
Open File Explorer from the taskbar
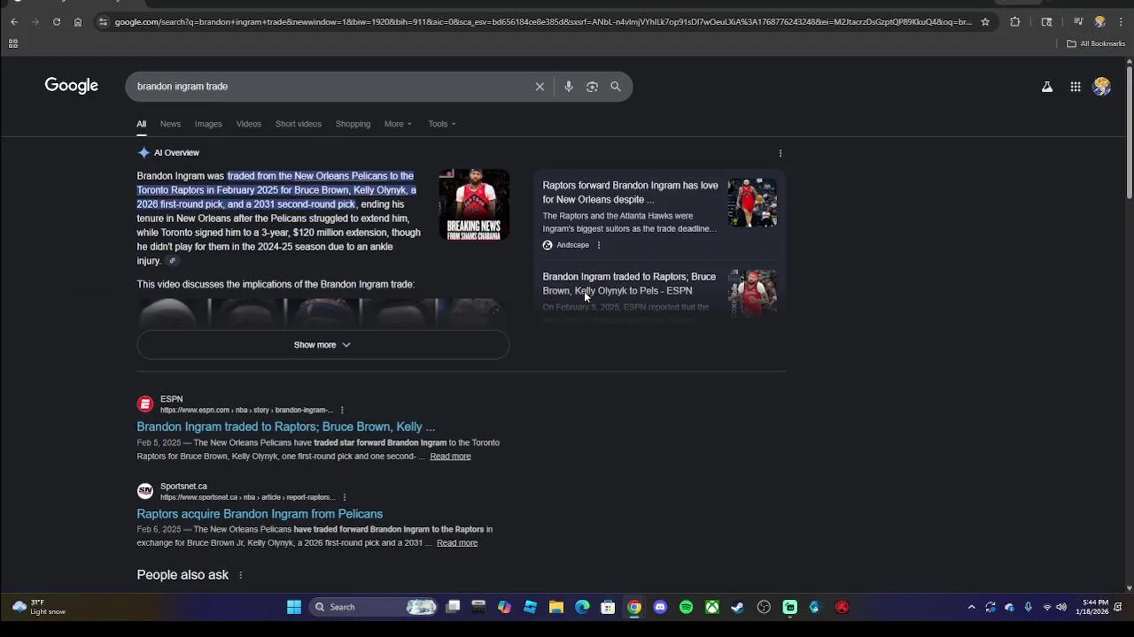click(556, 607)
